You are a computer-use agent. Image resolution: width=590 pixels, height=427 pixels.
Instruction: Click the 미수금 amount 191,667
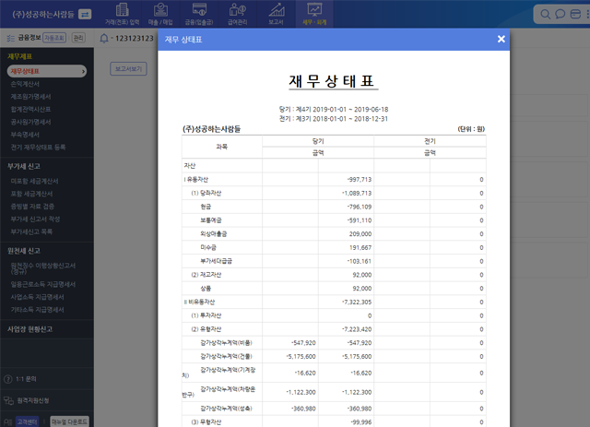tap(360, 247)
